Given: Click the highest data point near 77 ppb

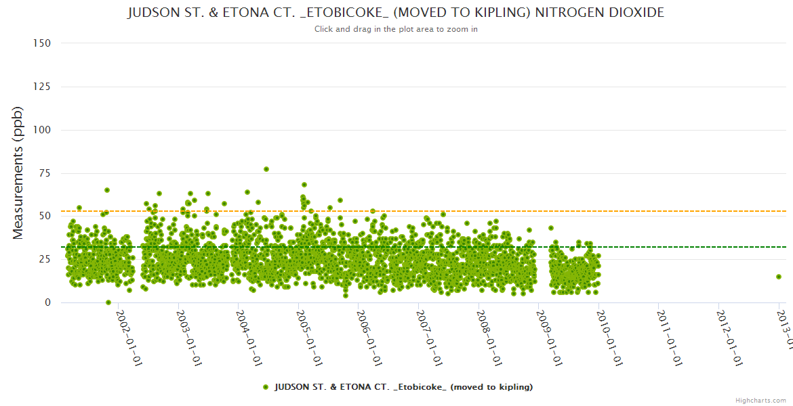Looking at the screenshot, I should coord(266,169).
